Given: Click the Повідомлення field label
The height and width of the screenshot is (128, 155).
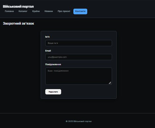Looking at the screenshot, I should (53, 64).
